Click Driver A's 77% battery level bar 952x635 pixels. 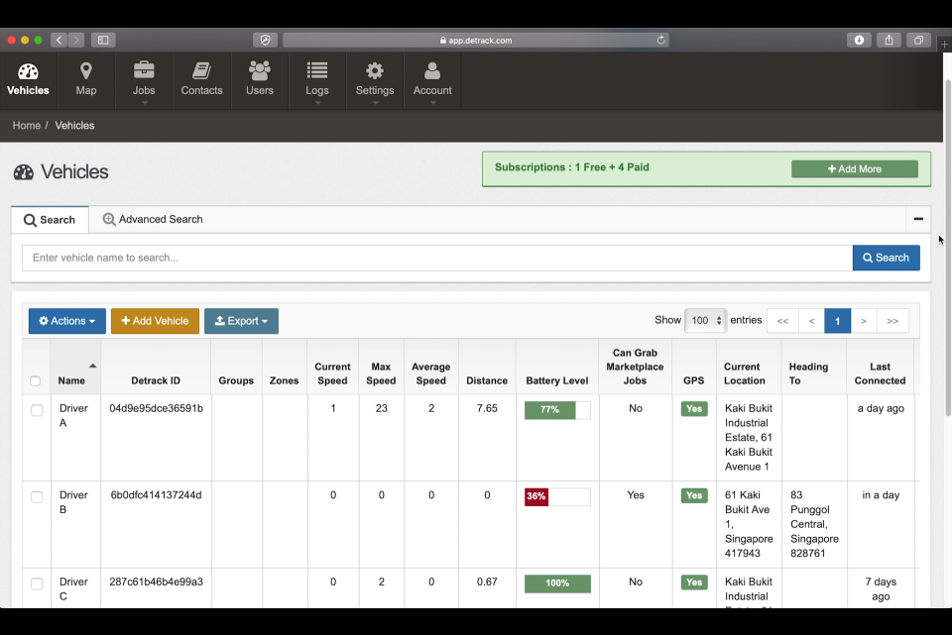pyautogui.click(x=556, y=410)
